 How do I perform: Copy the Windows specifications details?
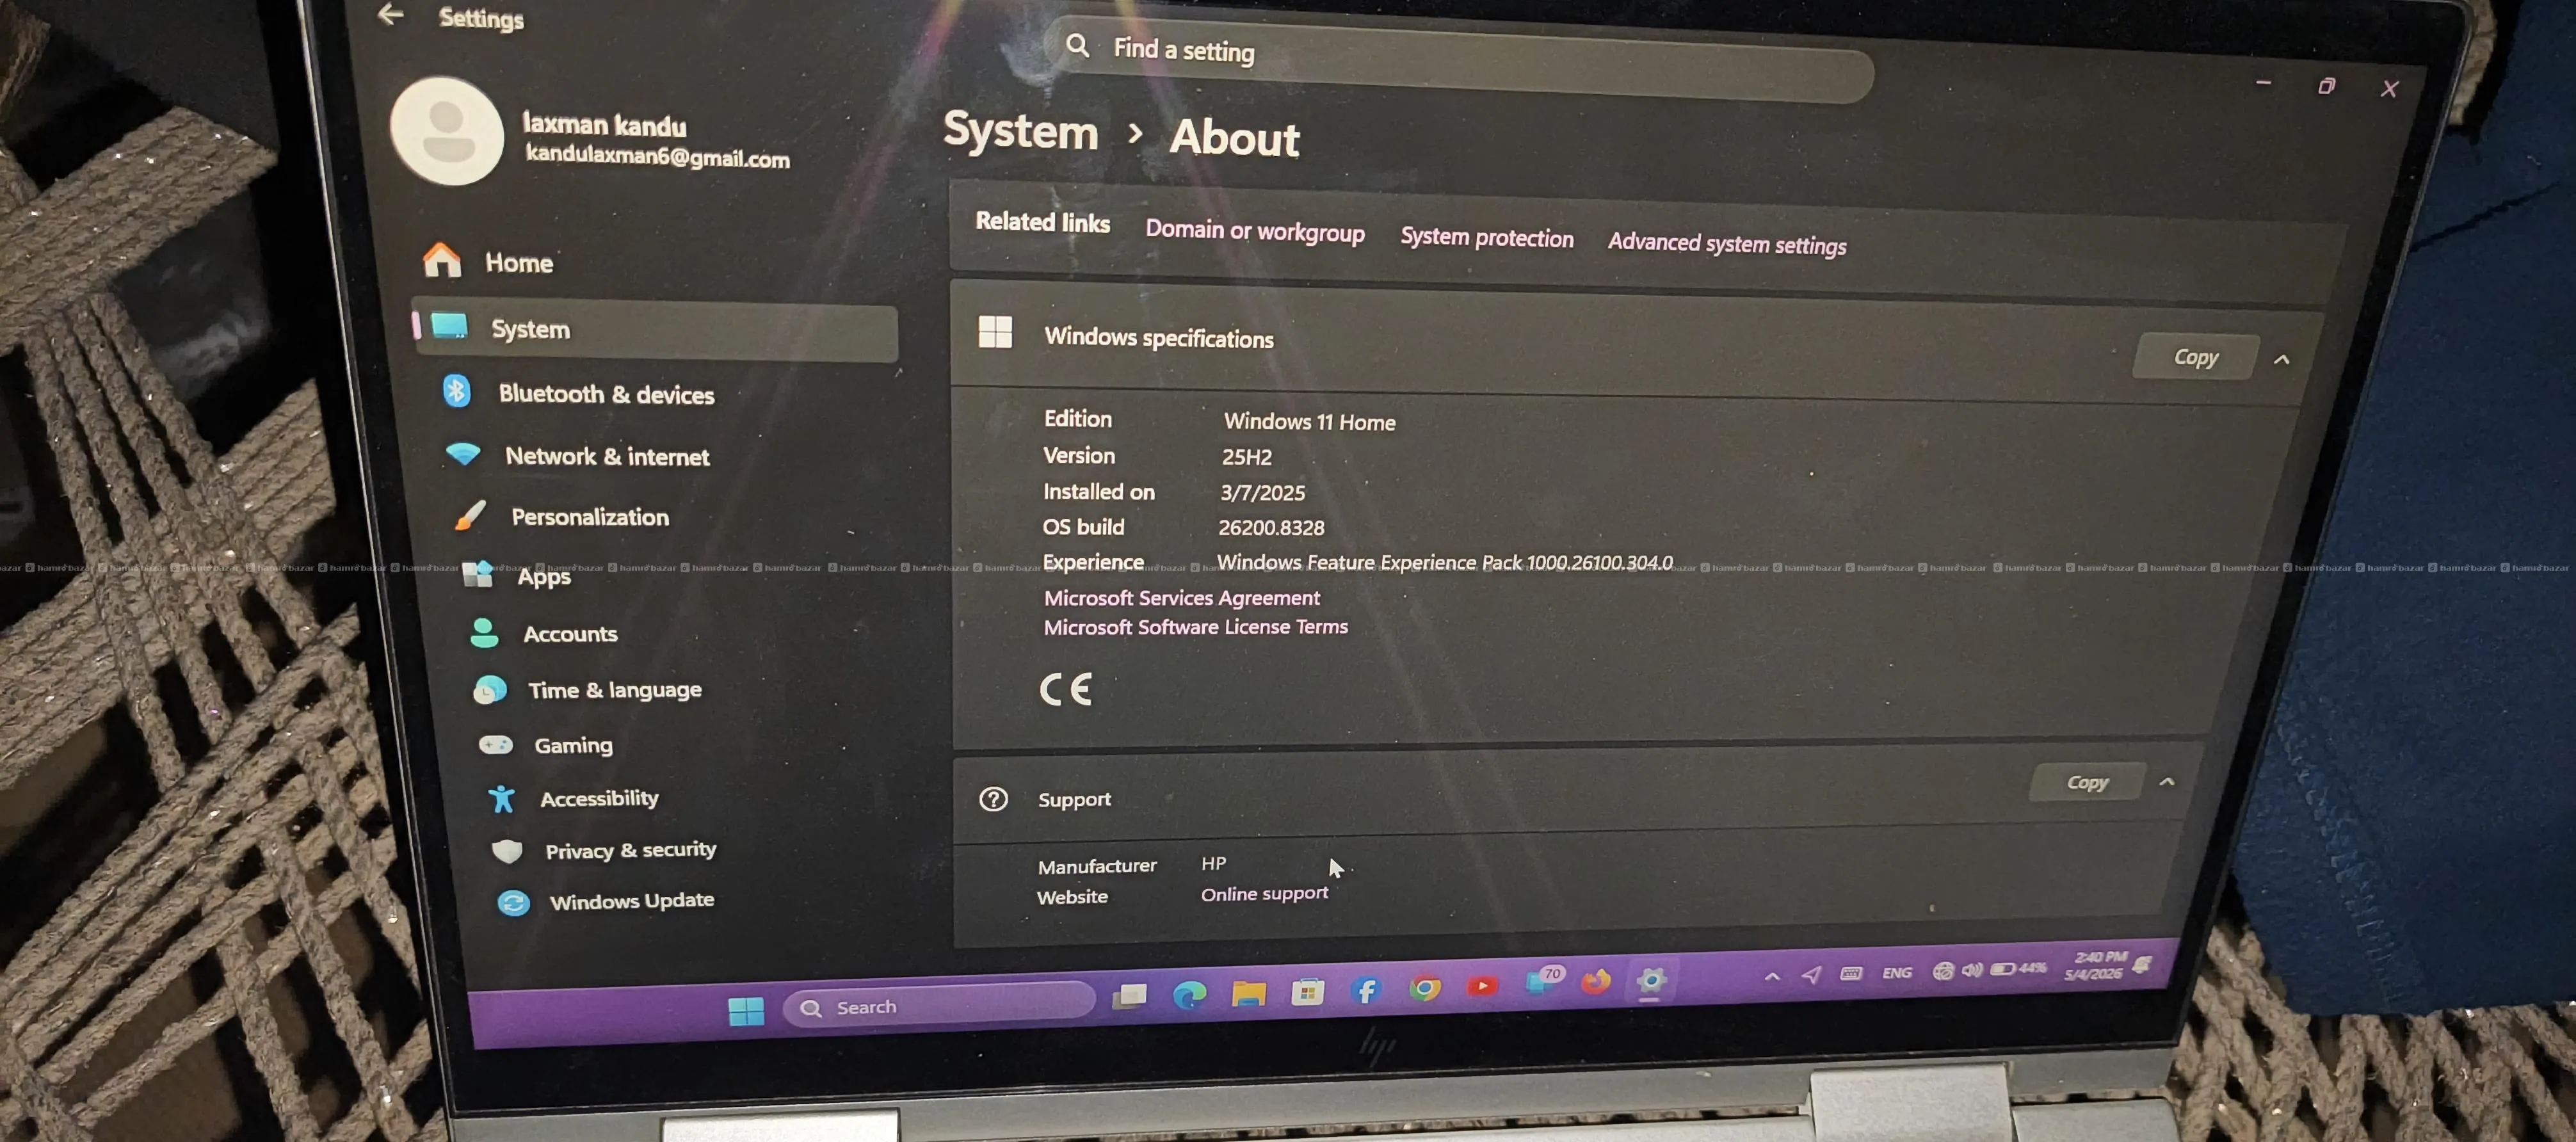point(2195,357)
